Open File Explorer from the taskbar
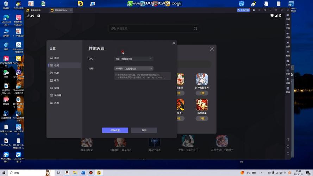This screenshot has height=176, width=313. coord(75,173)
